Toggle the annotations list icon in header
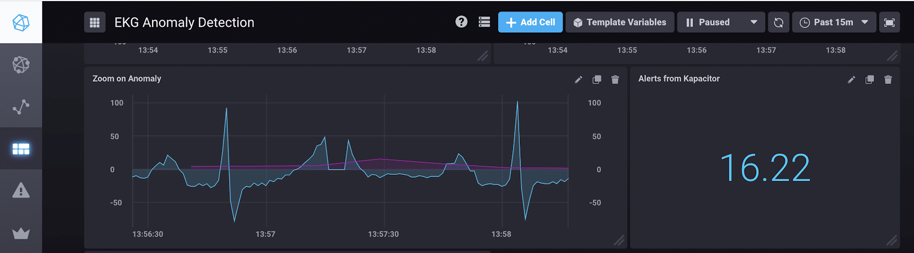 tap(484, 22)
